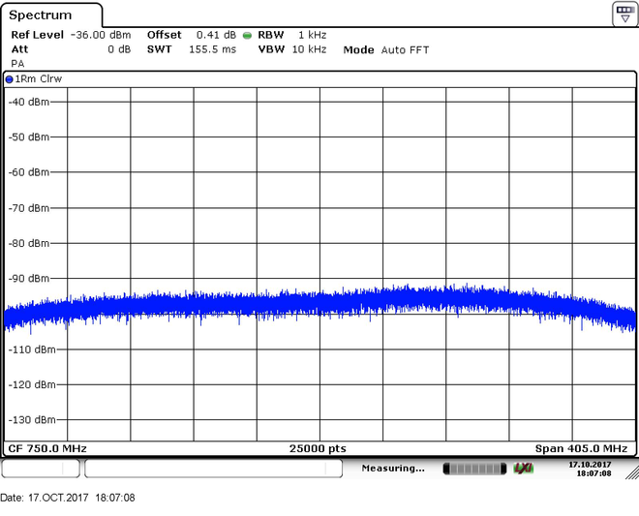Click the -110 dBm axis label
This screenshot has height=516, width=639.
[x=32, y=349]
